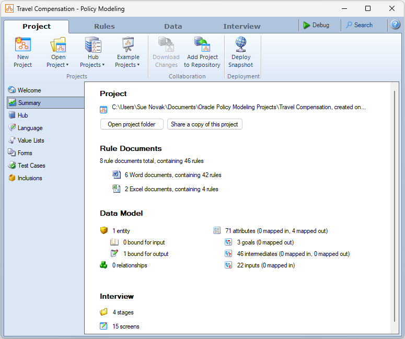Switch to the Rules tab
Image resolution: width=405 pixels, height=339 pixels.
click(105, 27)
